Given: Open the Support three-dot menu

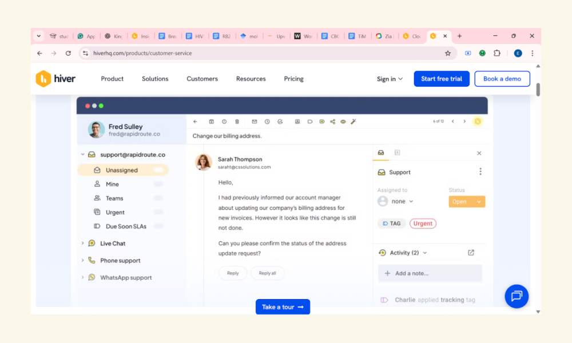Looking at the screenshot, I should 480,171.
